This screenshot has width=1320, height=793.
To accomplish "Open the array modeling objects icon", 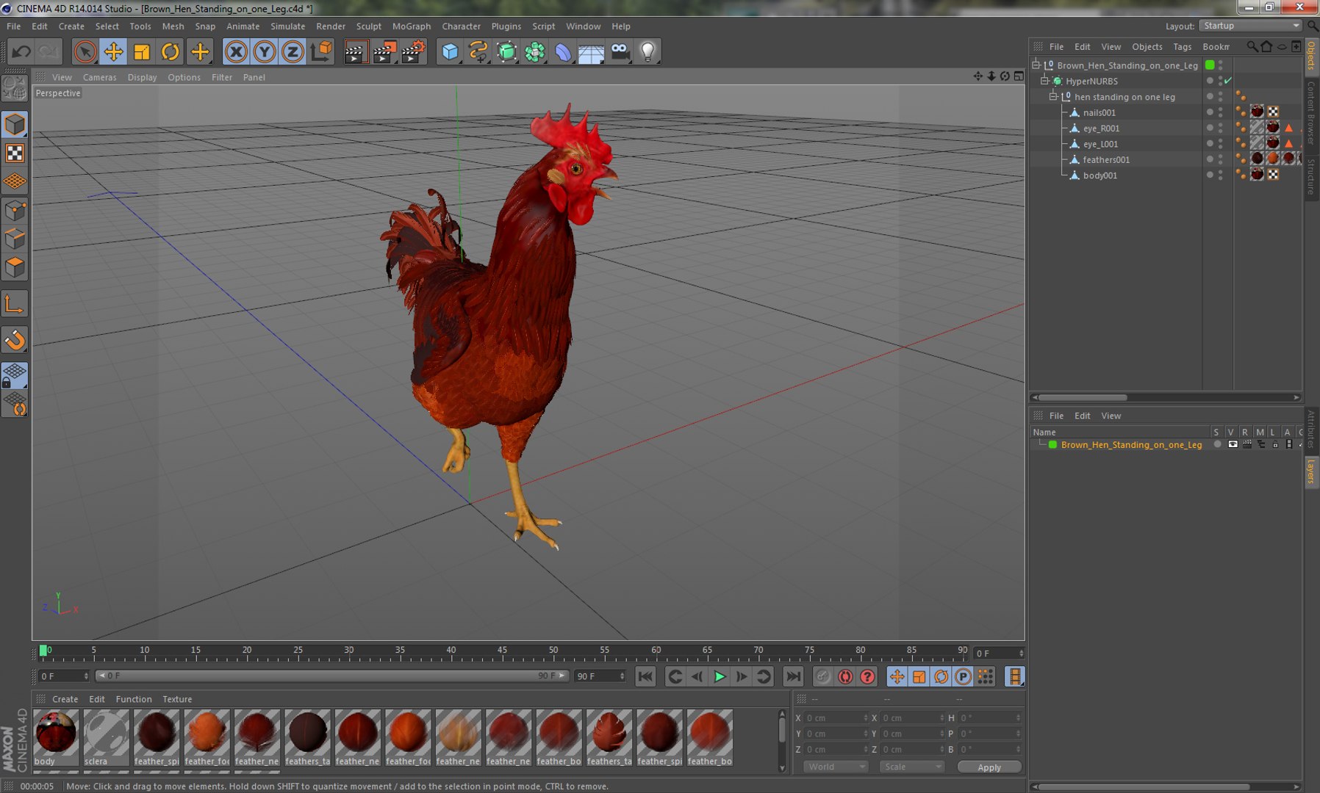I will (535, 51).
